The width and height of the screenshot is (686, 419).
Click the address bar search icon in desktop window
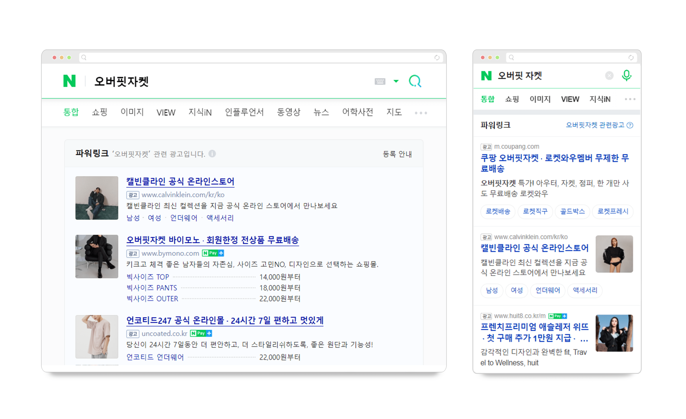pyautogui.click(x=84, y=58)
